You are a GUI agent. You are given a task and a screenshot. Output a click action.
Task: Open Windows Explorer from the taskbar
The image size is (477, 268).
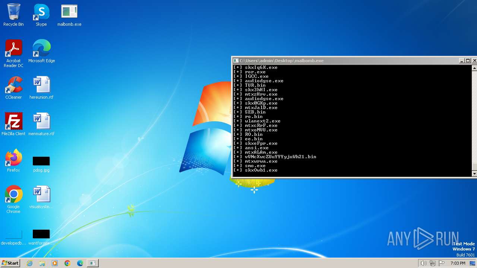click(42, 263)
